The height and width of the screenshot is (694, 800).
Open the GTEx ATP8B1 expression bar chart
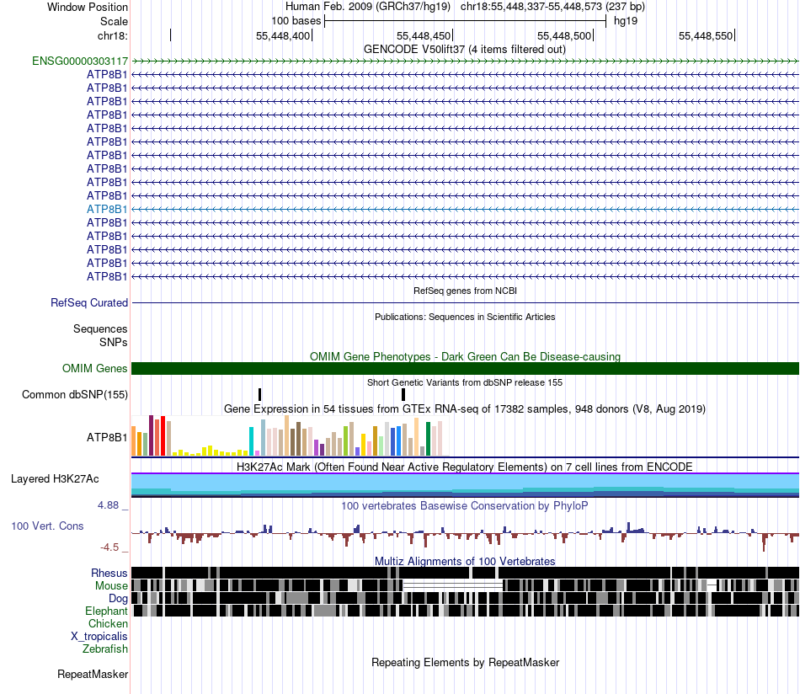(x=290, y=435)
